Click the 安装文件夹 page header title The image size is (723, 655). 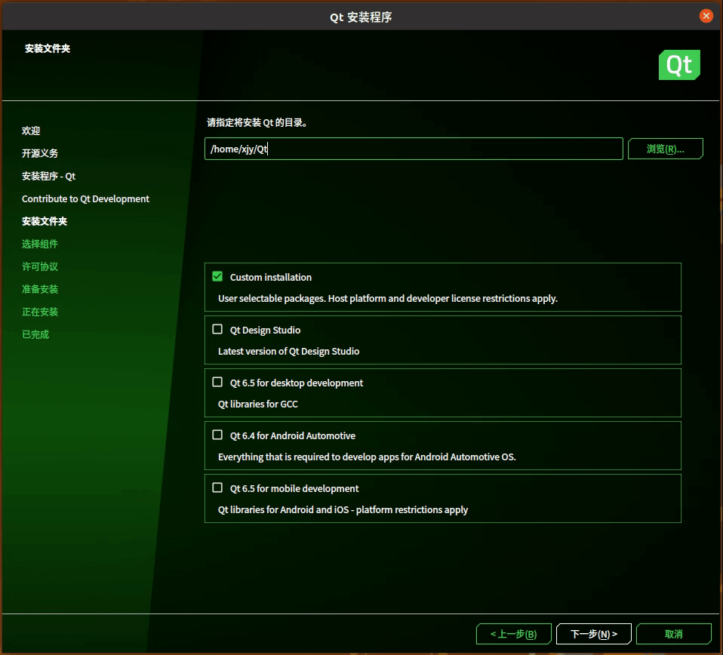48,48
